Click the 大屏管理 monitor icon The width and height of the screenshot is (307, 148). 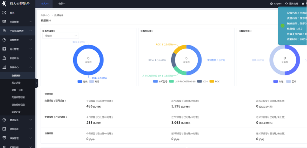[4, 22]
